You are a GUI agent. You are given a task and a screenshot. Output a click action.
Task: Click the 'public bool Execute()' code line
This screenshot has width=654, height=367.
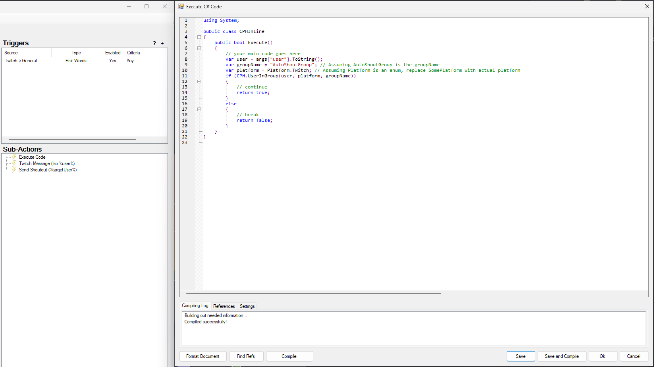[243, 42]
